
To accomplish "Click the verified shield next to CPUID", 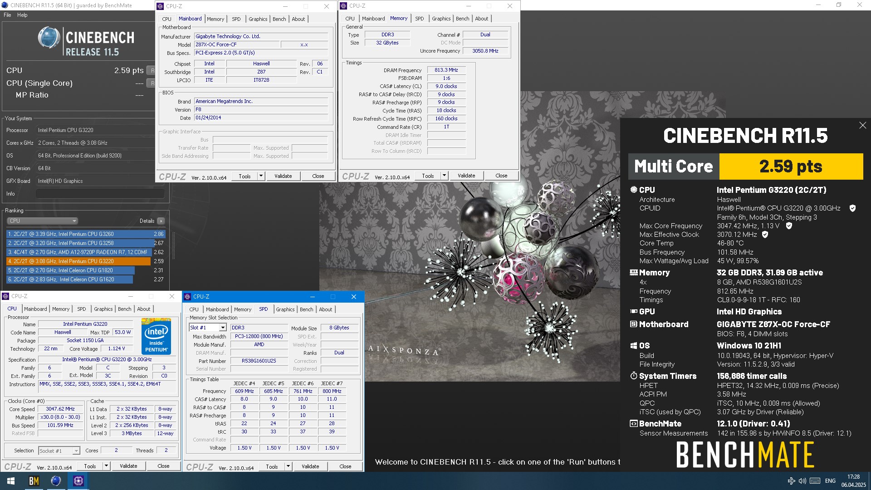I will [852, 208].
